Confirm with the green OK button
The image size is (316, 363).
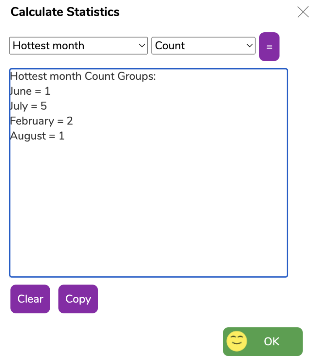click(263, 341)
